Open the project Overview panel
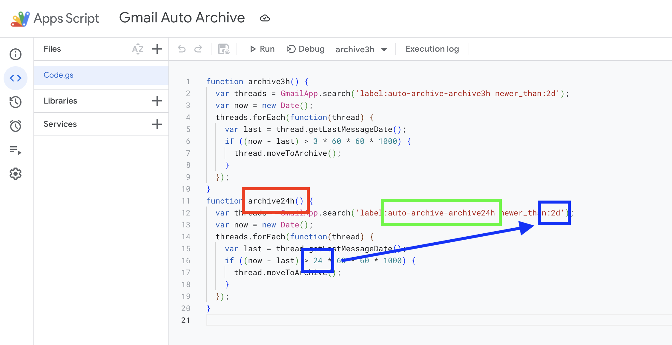The width and height of the screenshot is (672, 345). pyautogui.click(x=16, y=54)
